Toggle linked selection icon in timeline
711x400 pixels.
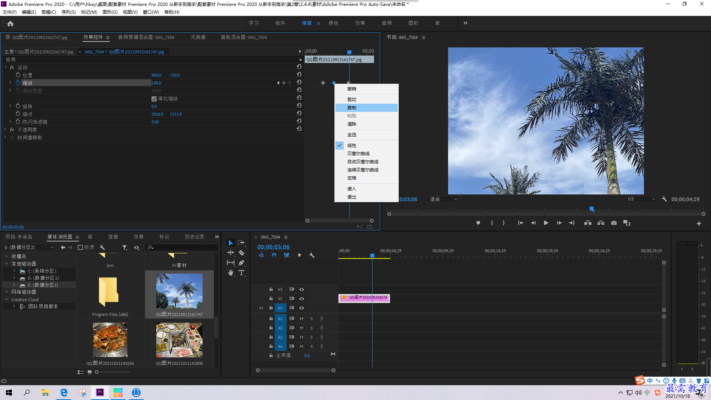287,255
